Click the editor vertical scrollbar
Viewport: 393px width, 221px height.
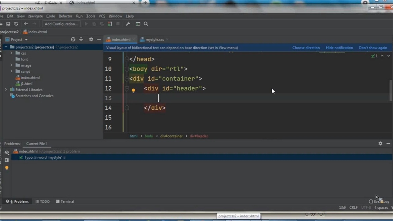391,90
